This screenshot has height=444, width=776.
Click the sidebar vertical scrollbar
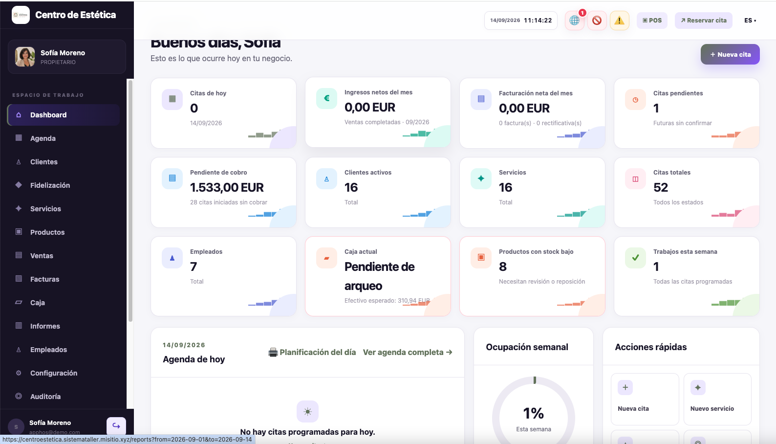point(130,200)
